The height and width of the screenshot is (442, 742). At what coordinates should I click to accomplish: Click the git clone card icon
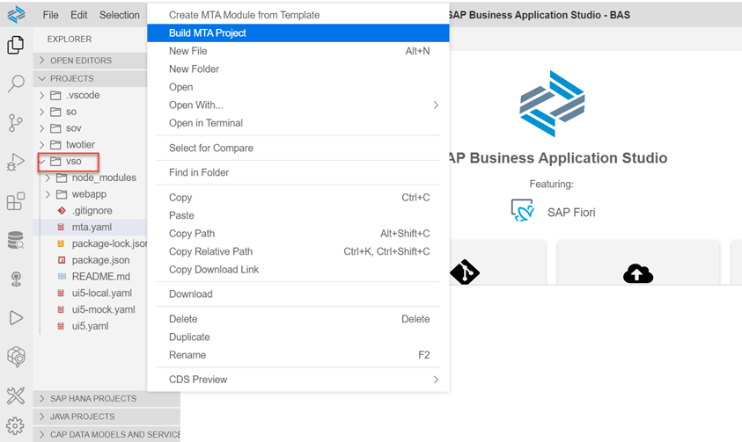(x=464, y=272)
